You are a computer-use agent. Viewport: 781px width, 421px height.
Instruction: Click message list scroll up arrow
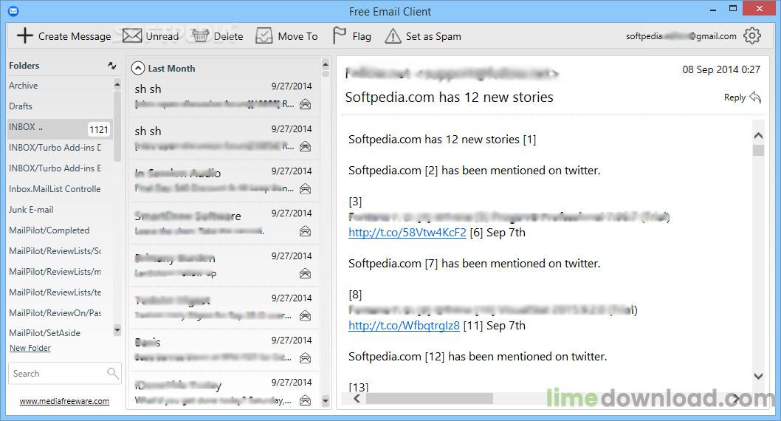(326, 64)
